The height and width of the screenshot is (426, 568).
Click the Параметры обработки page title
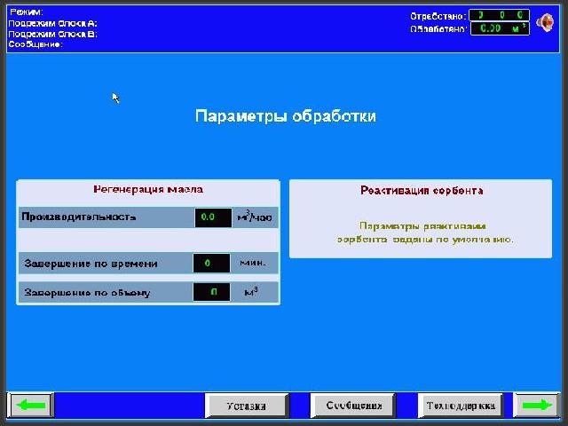pyautogui.click(x=285, y=116)
